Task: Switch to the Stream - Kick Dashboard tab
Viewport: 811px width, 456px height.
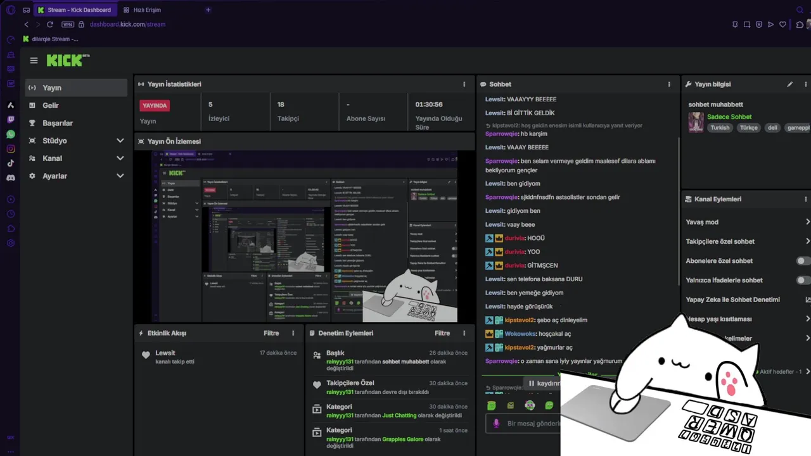Action: pyautogui.click(x=75, y=10)
